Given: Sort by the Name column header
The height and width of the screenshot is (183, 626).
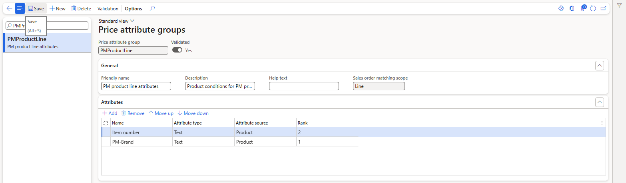Looking at the screenshot, I should click(x=142, y=123).
